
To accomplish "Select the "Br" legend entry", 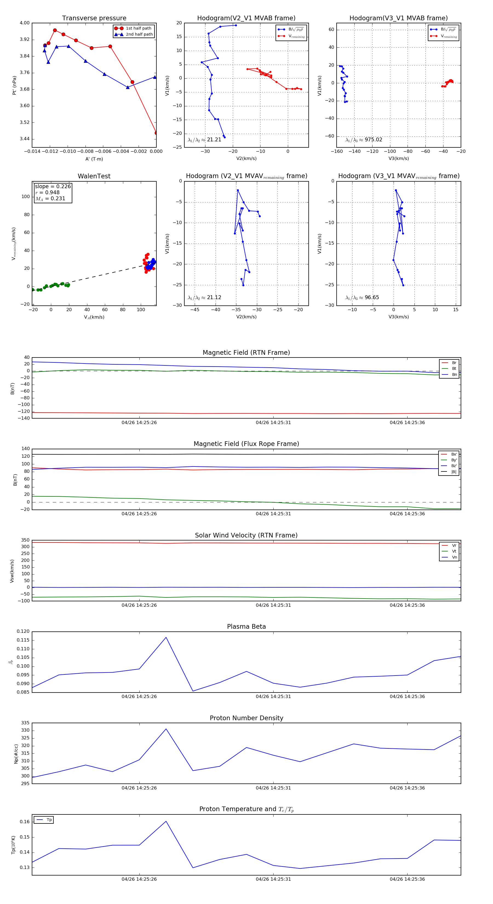I will pyautogui.click(x=449, y=363).
